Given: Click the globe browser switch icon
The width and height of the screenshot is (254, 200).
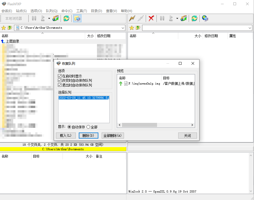Looking at the screenshot, I should pyautogui.click(x=205, y=18).
